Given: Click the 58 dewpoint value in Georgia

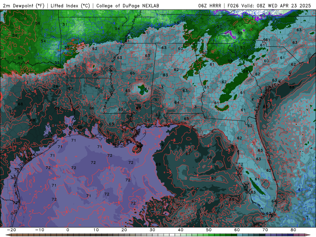Looking at the screenshot, I should pos(246,56).
